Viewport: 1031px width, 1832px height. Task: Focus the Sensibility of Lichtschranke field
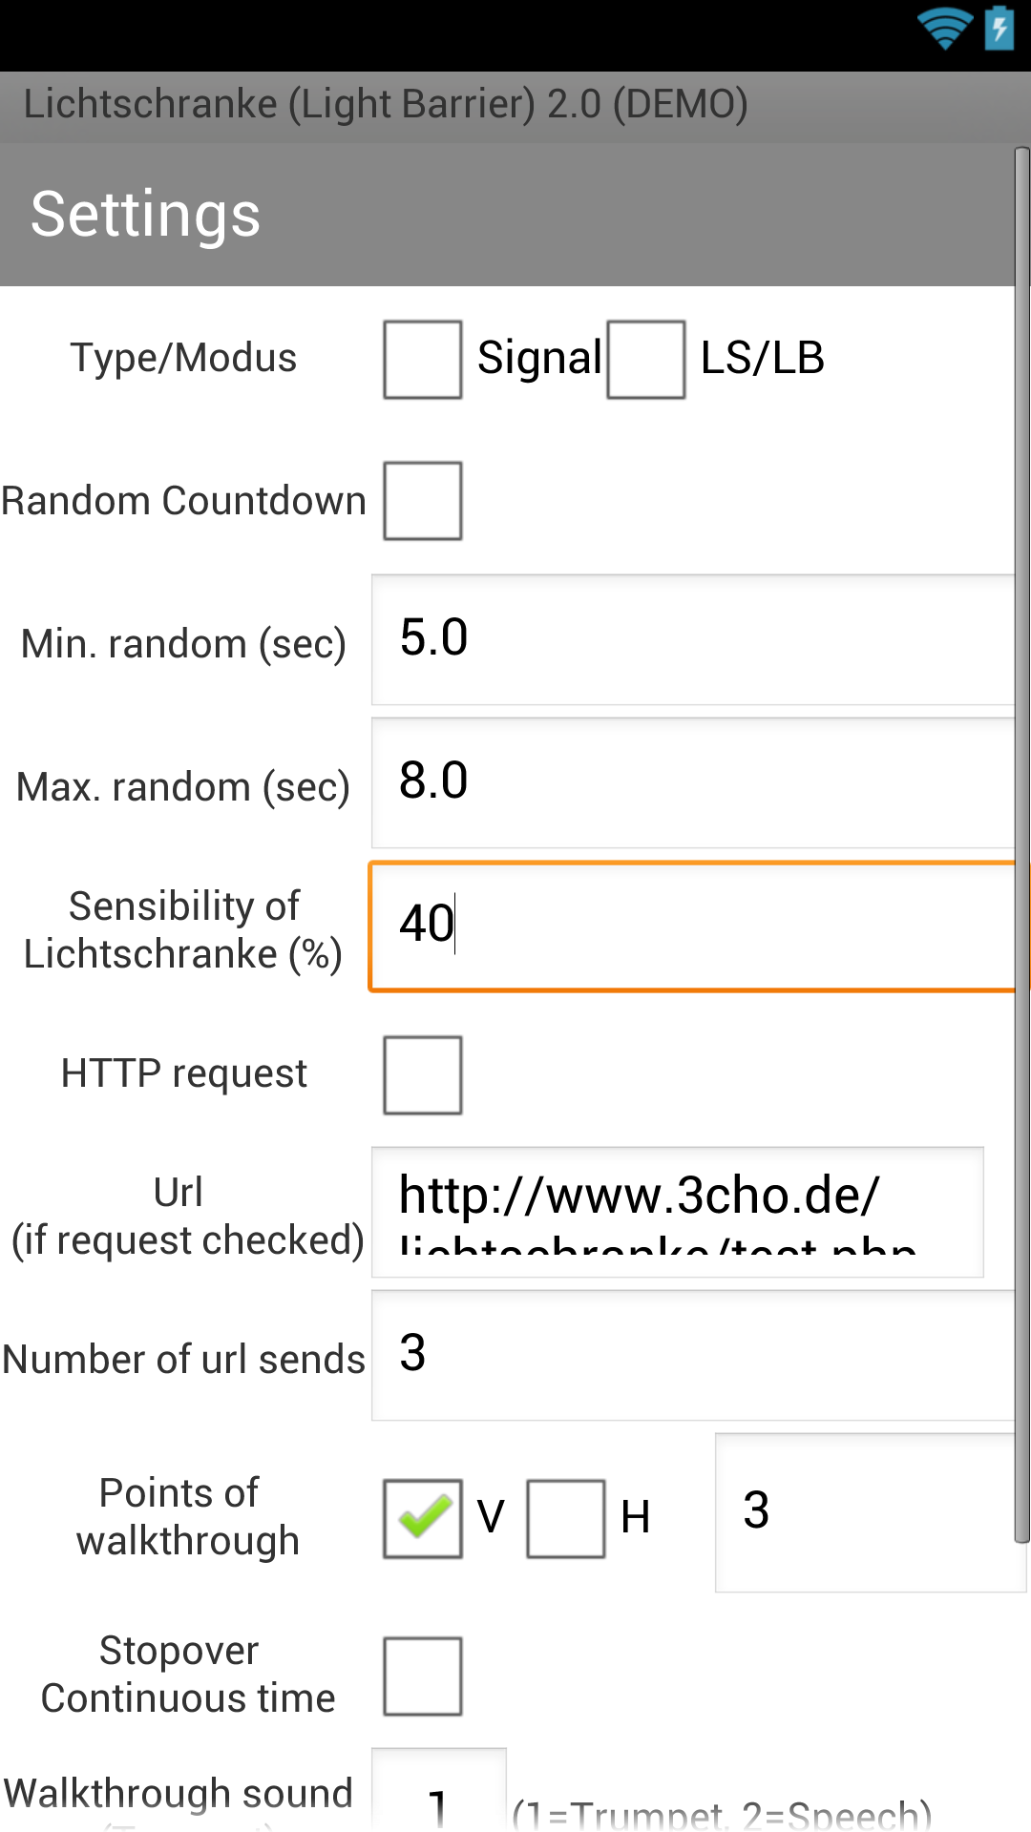pyautogui.click(x=693, y=926)
